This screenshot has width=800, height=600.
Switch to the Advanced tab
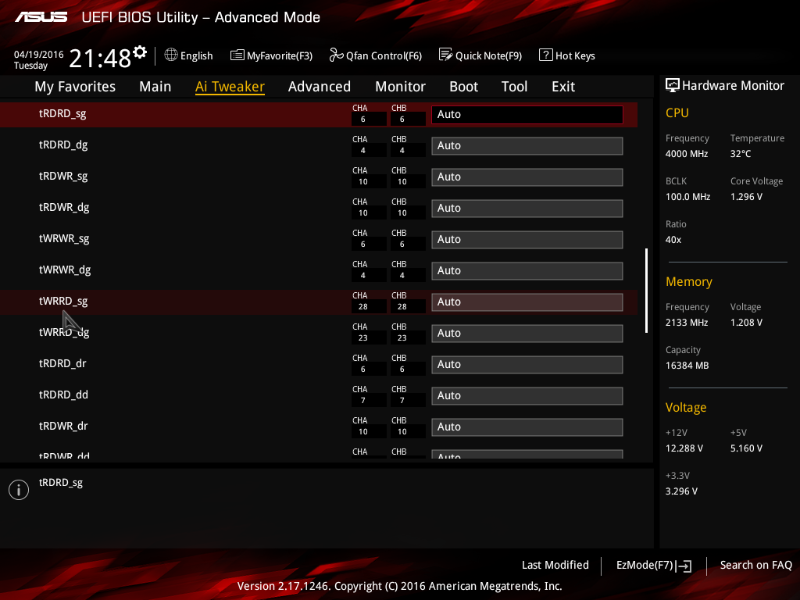(320, 87)
